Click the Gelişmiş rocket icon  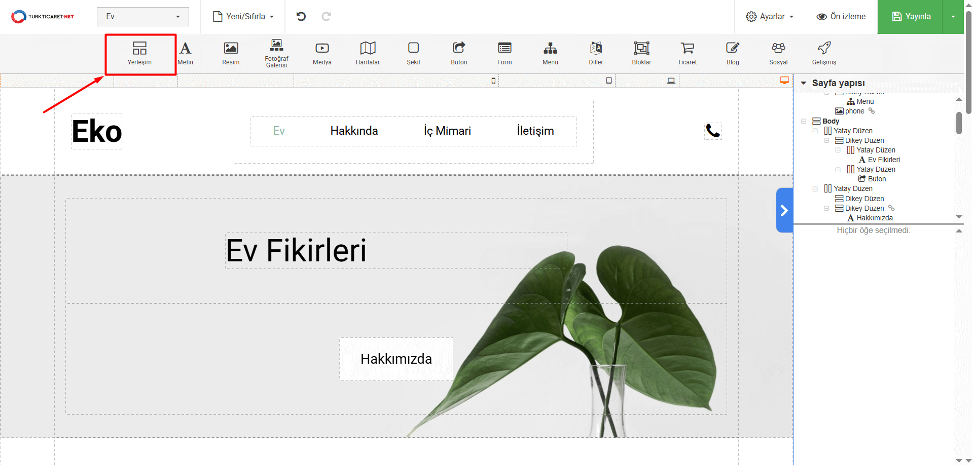click(x=824, y=48)
